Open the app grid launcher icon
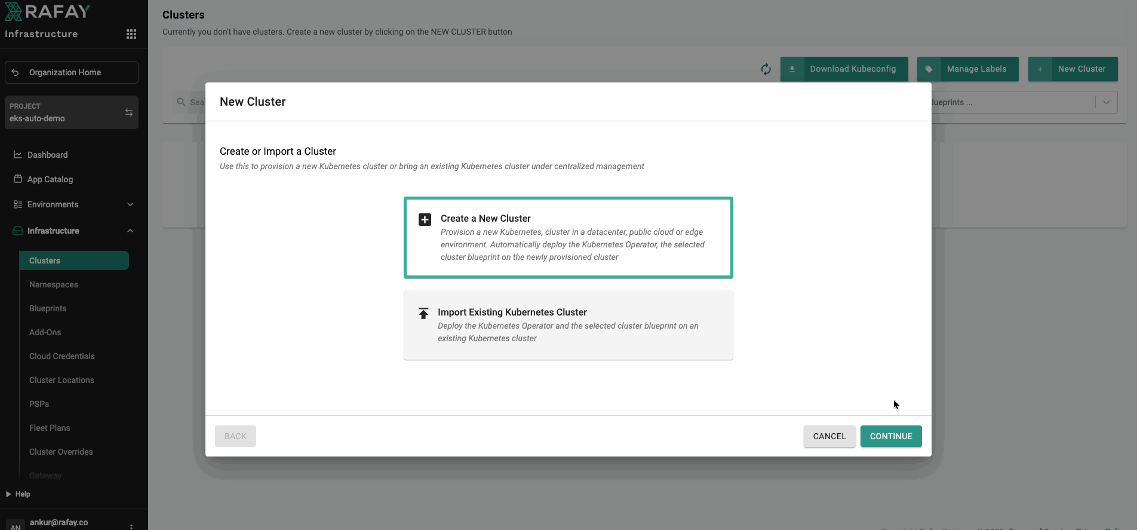The image size is (1137, 530). tap(131, 34)
